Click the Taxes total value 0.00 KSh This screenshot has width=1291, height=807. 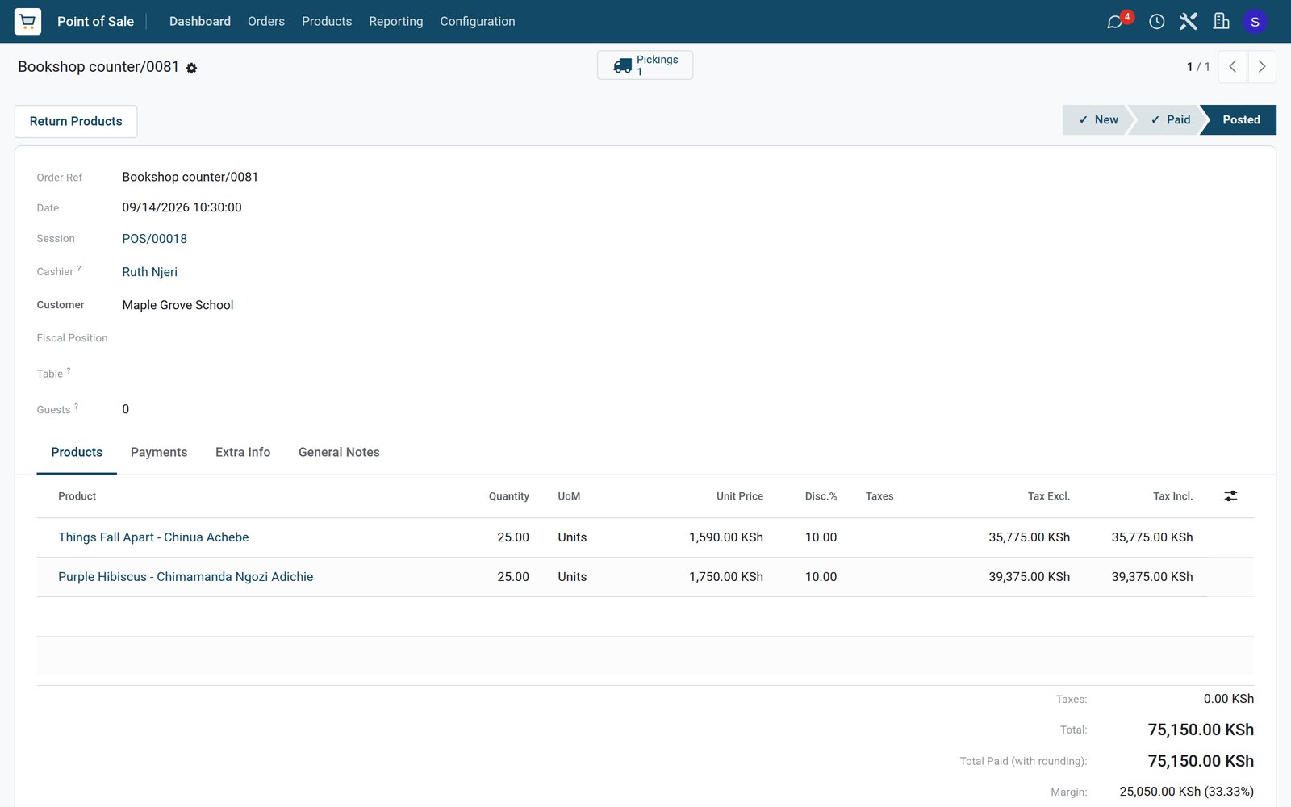click(1228, 699)
